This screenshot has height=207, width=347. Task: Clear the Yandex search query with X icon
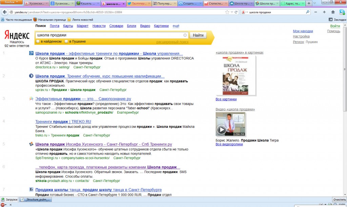click(185, 35)
